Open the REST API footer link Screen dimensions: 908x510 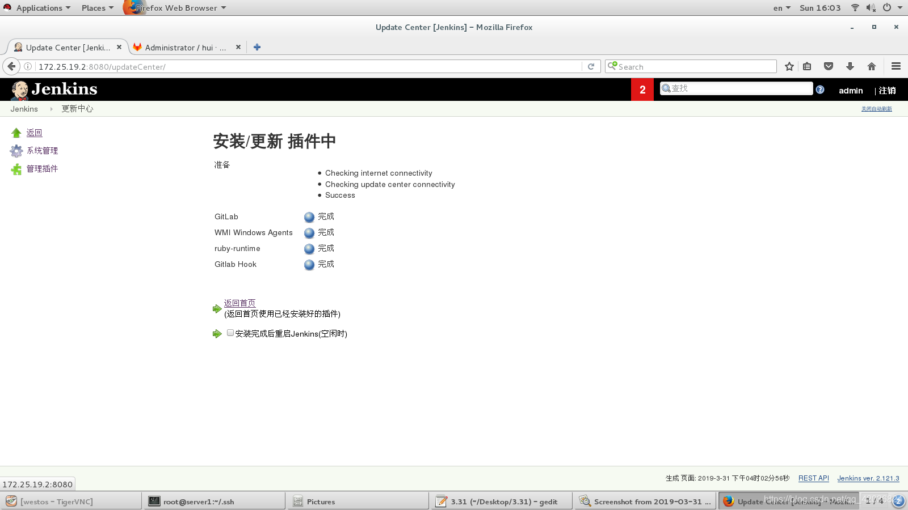[813, 478]
